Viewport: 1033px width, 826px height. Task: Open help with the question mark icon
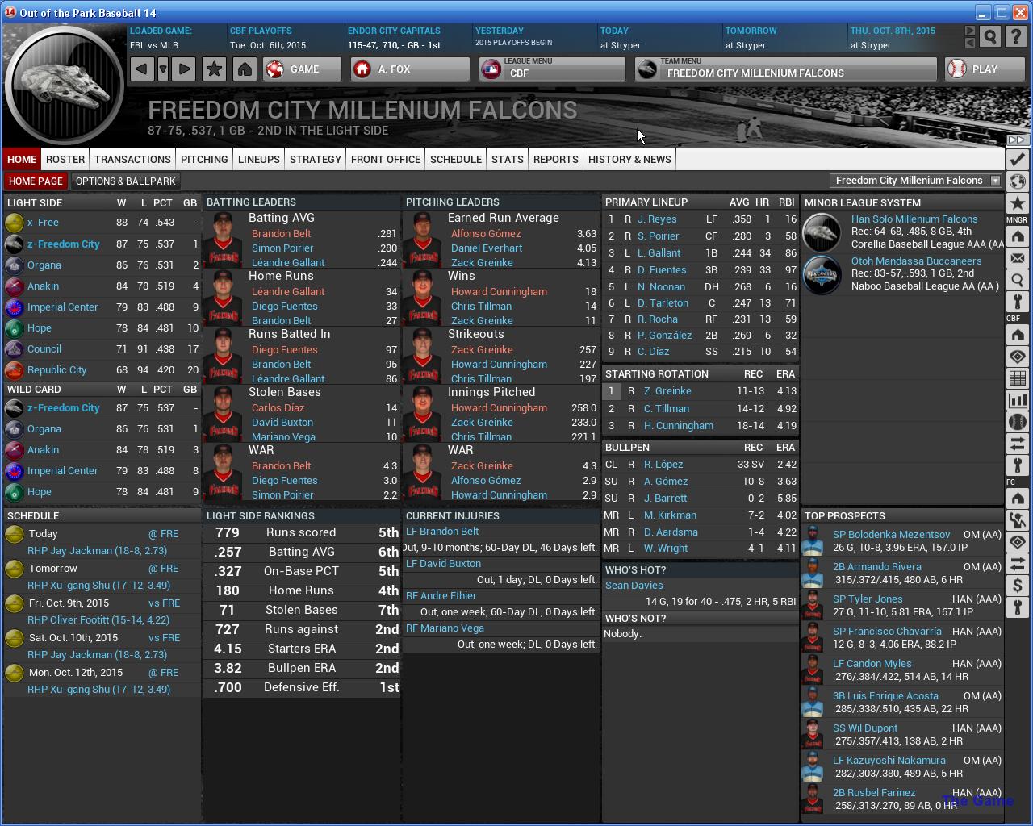[x=1017, y=37]
